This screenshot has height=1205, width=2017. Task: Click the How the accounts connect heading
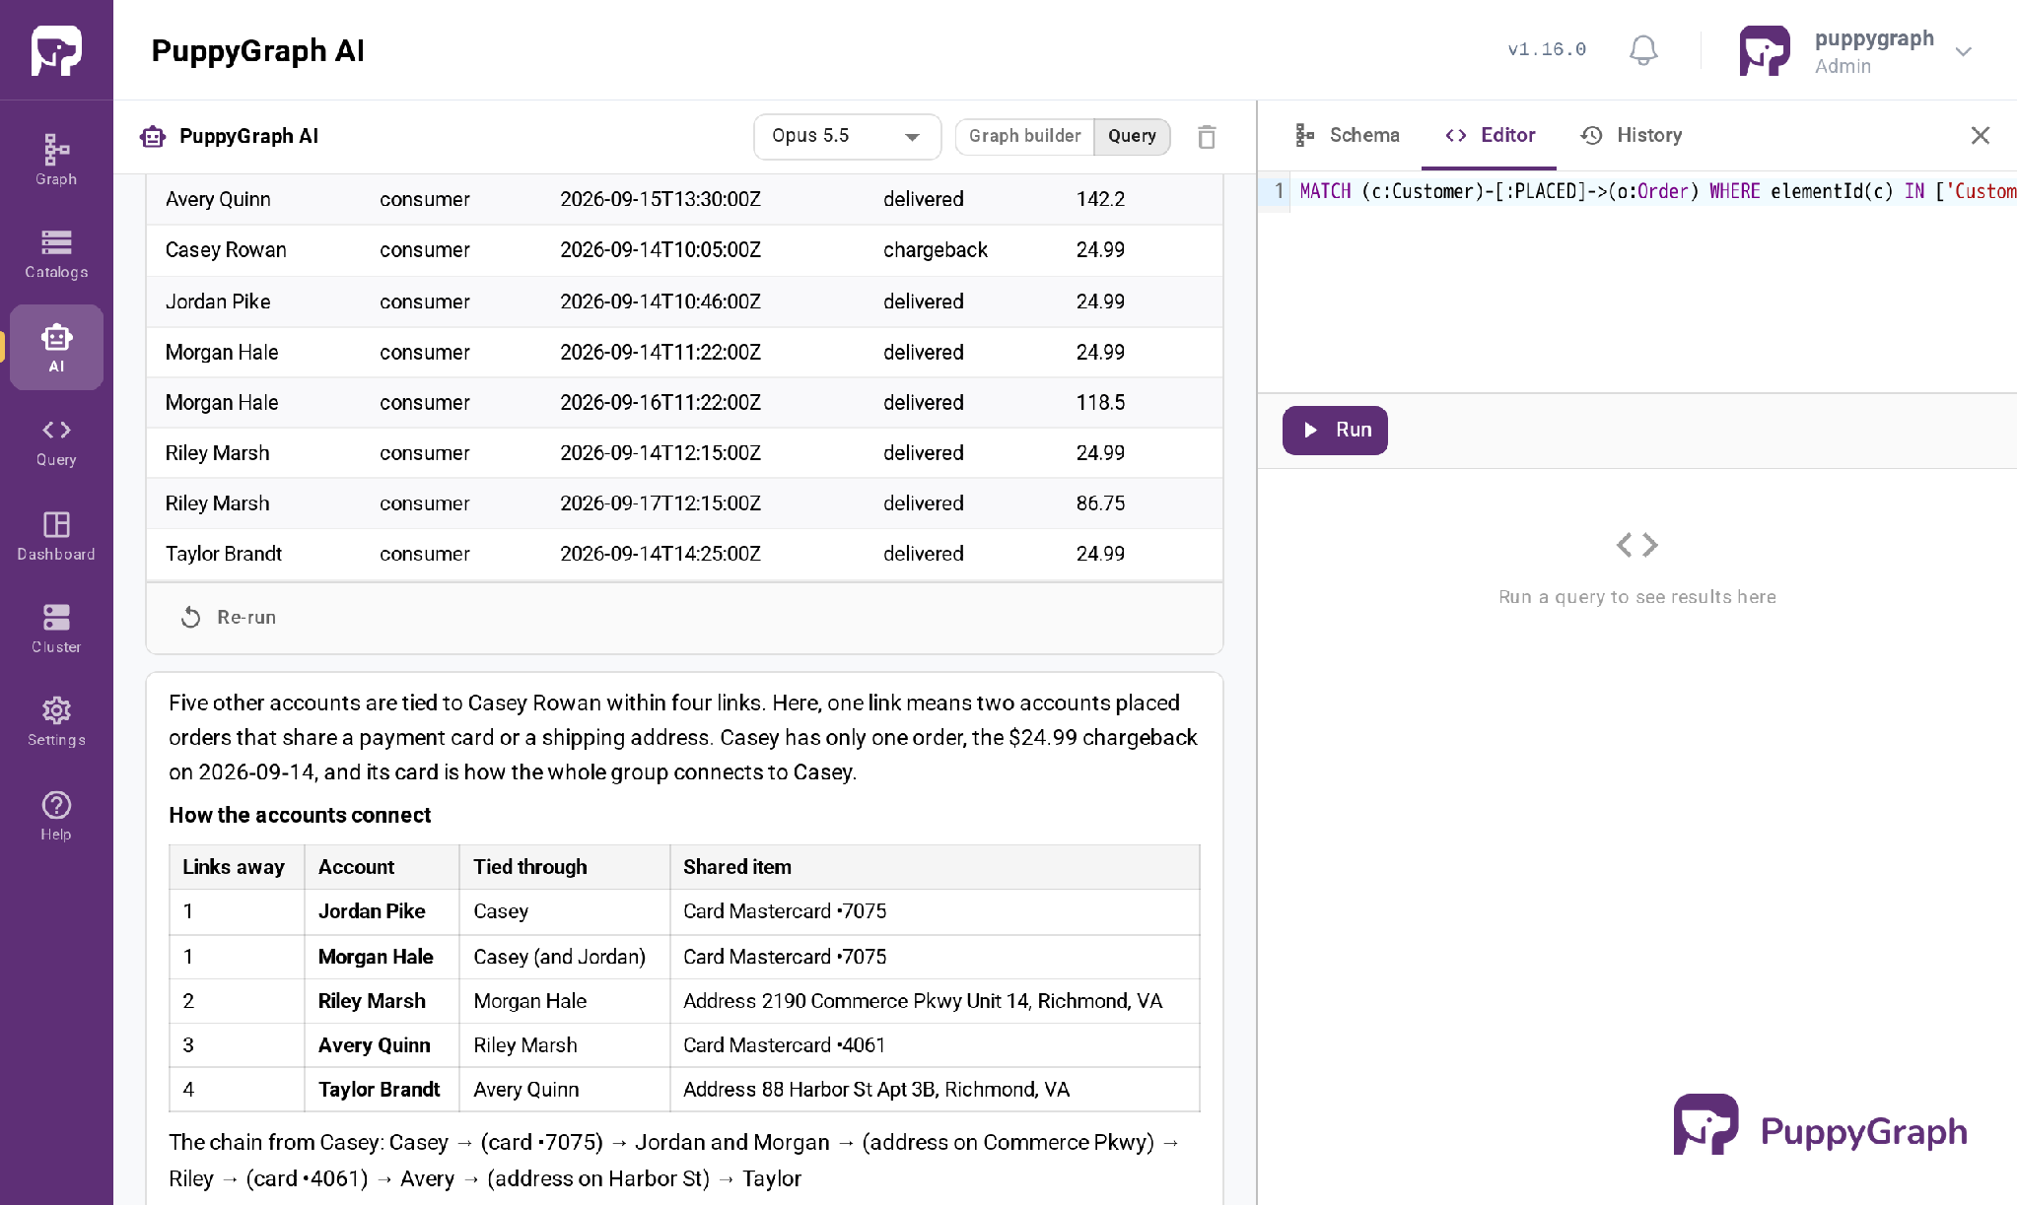click(300, 816)
